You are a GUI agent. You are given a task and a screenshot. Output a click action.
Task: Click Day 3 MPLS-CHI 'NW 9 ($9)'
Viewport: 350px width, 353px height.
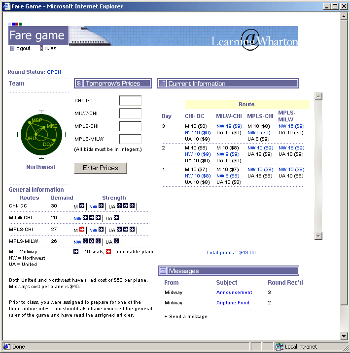[x=259, y=133]
